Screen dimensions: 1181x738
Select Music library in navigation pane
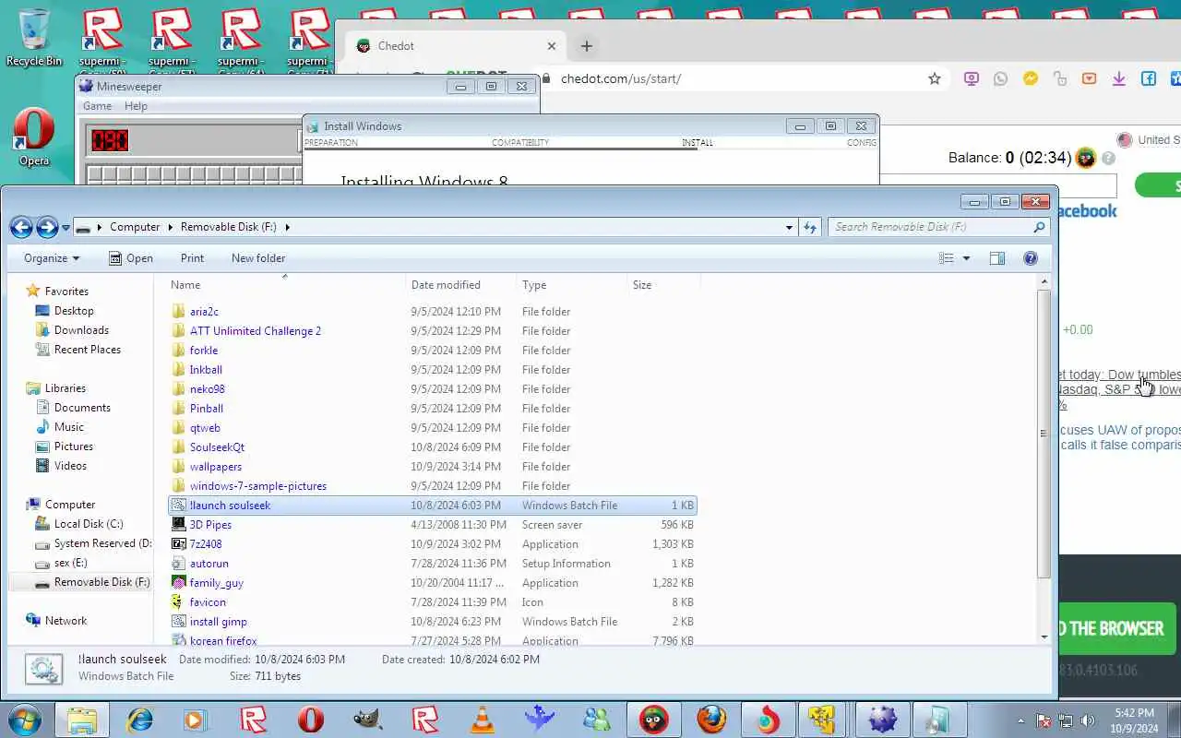coord(69,427)
